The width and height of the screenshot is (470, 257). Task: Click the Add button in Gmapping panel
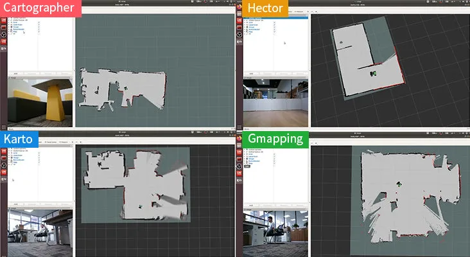252,206
